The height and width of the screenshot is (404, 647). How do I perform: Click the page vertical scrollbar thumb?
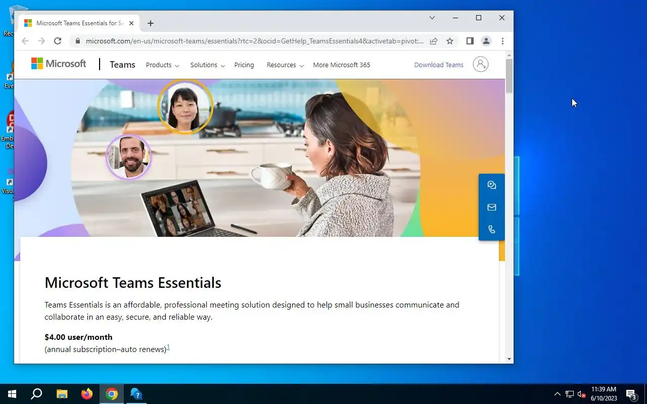pos(509,76)
